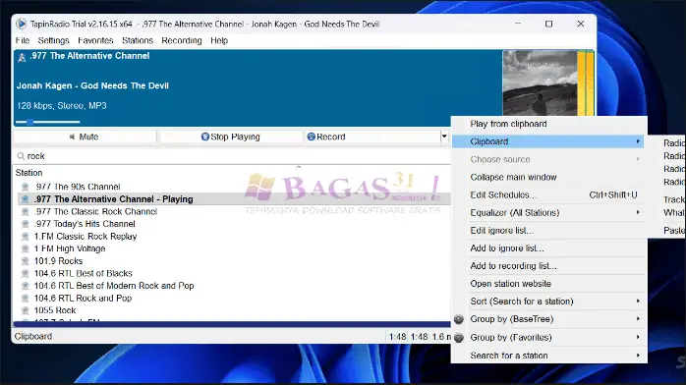Viewport: 686px width, 385px height.
Task: Expand the Clipboard submenu arrow
Action: click(x=638, y=141)
